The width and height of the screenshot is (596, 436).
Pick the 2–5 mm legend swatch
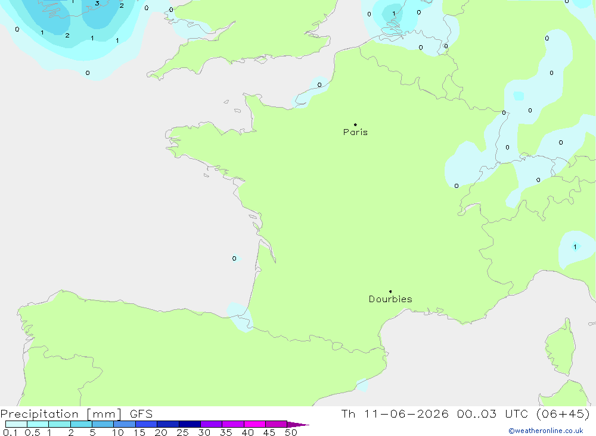(x=81, y=424)
